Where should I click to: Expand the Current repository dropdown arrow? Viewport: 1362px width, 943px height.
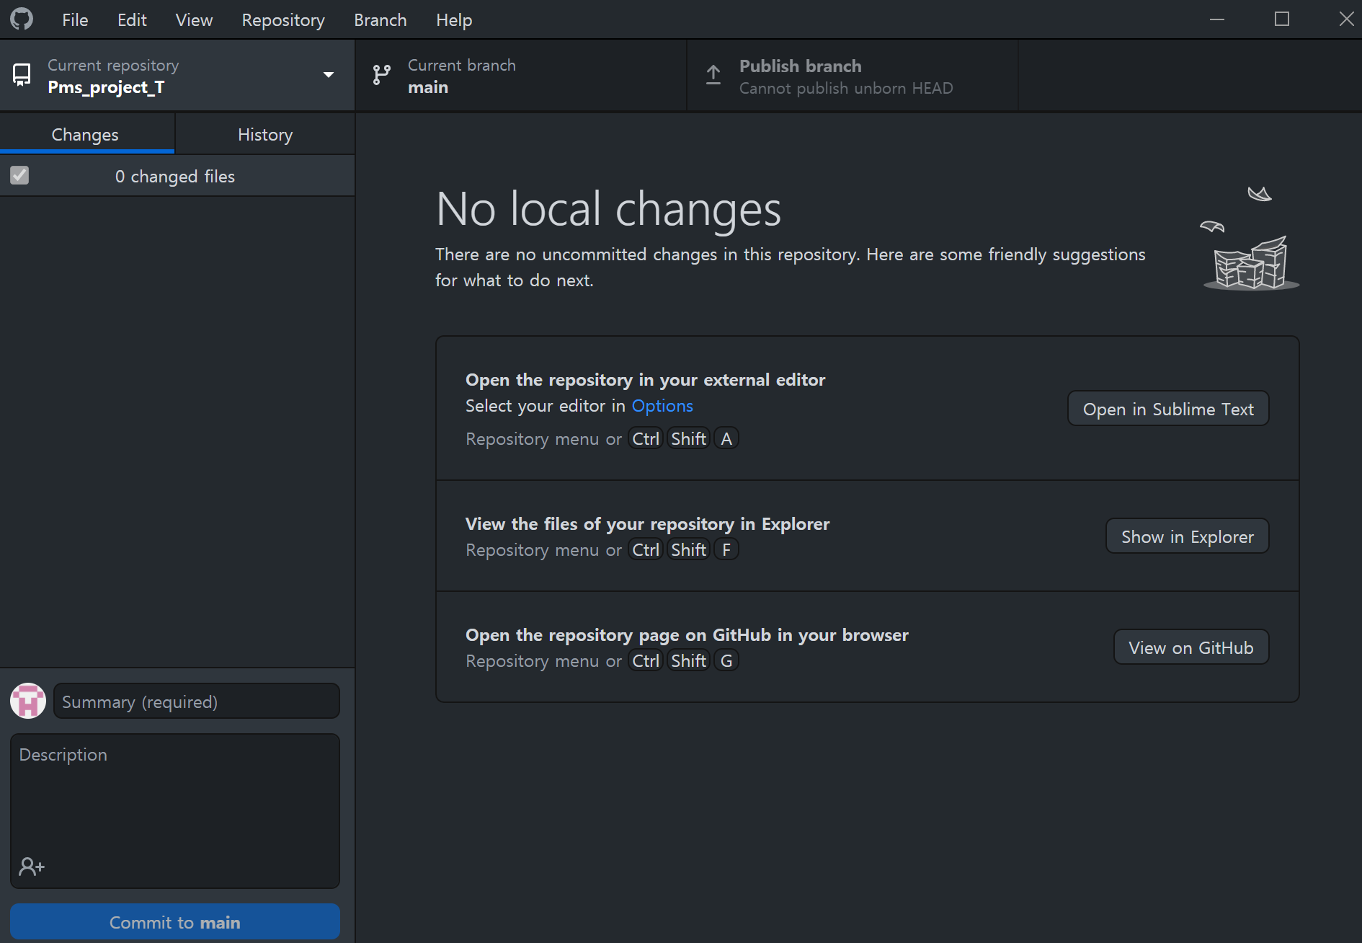329,75
